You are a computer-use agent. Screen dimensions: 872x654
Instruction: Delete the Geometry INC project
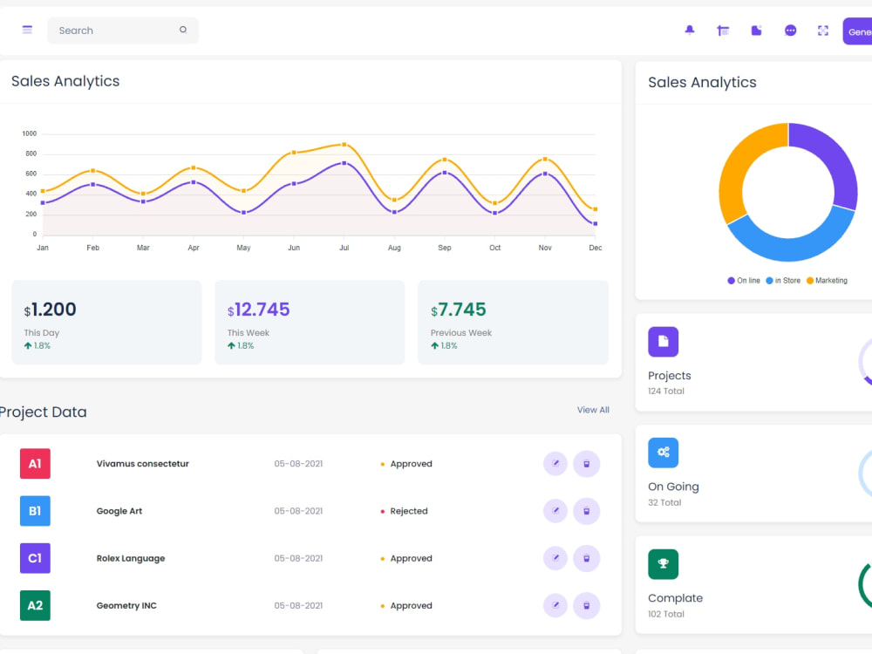tap(586, 606)
